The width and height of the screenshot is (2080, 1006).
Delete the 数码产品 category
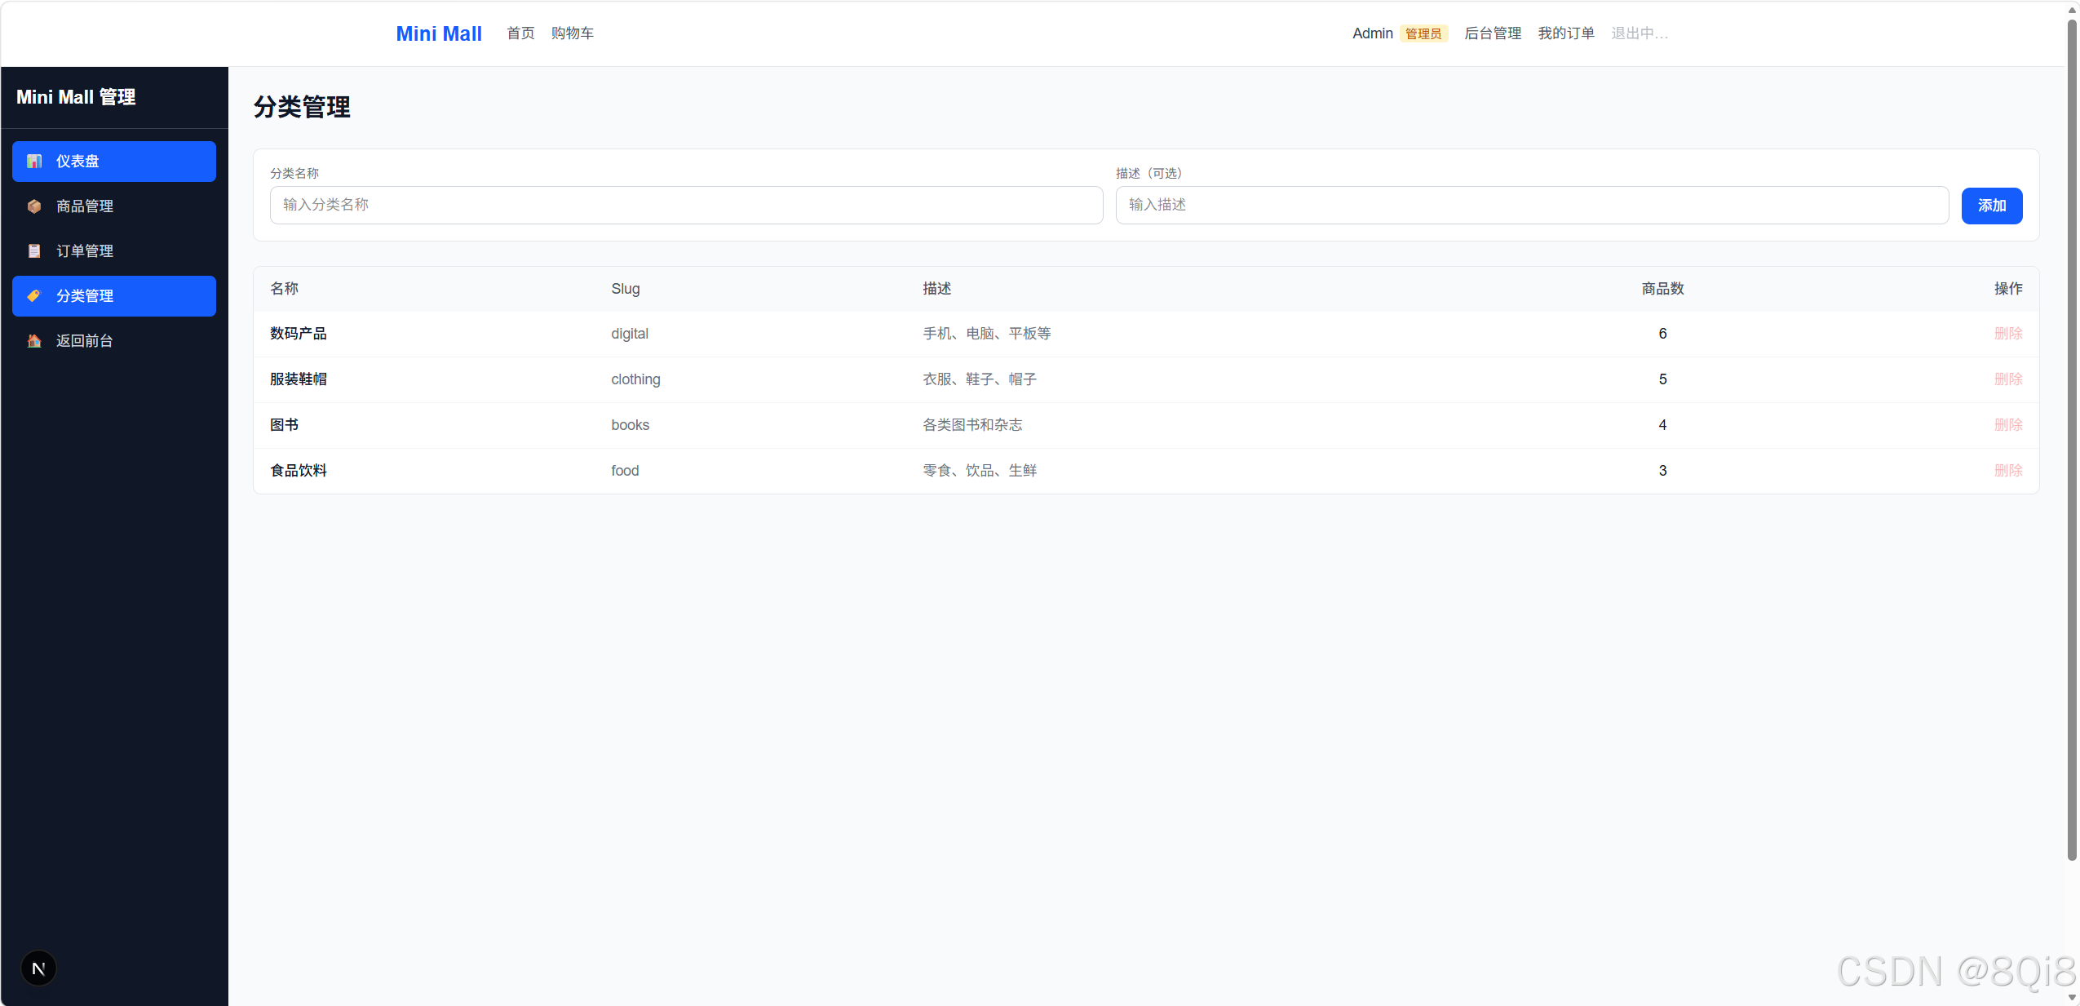click(x=2008, y=334)
